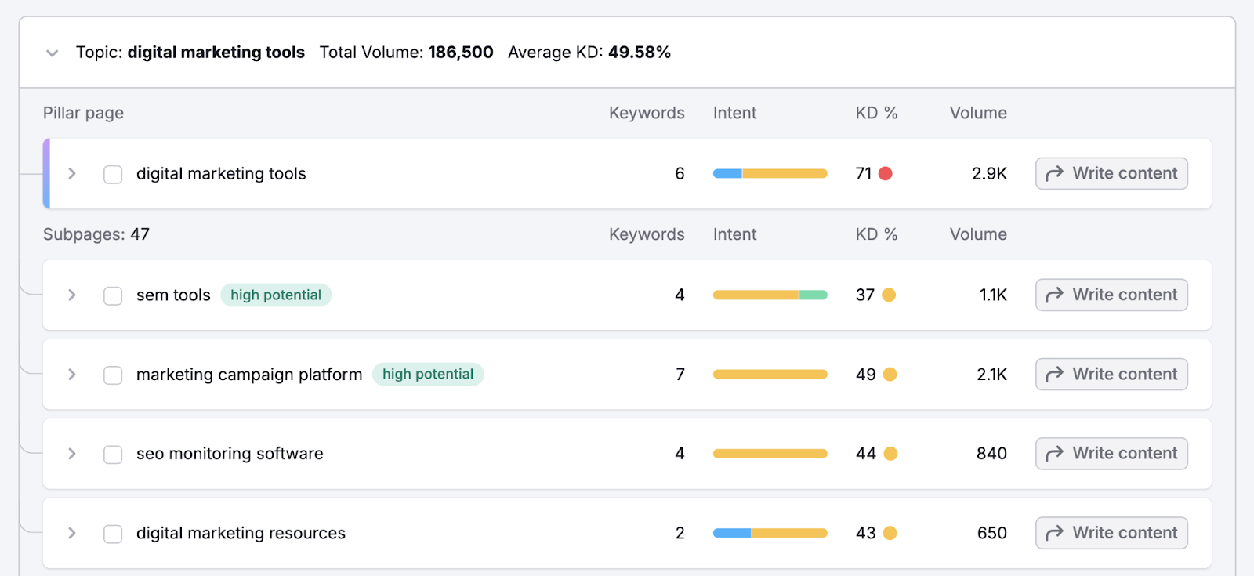Check the seo monitoring software checkbox

(x=113, y=455)
